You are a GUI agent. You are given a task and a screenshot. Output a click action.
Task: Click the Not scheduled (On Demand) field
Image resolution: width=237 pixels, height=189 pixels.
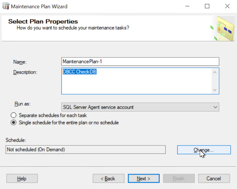coord(85,149)
